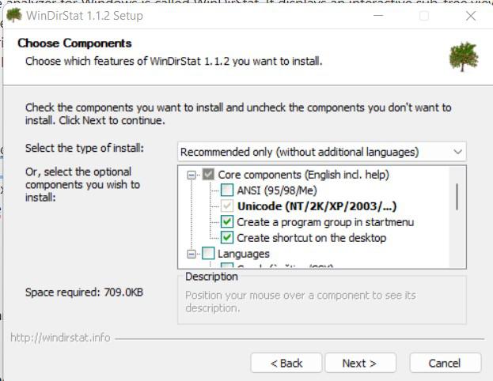Minimize the WinDirStat Setup window

[378, 16]
